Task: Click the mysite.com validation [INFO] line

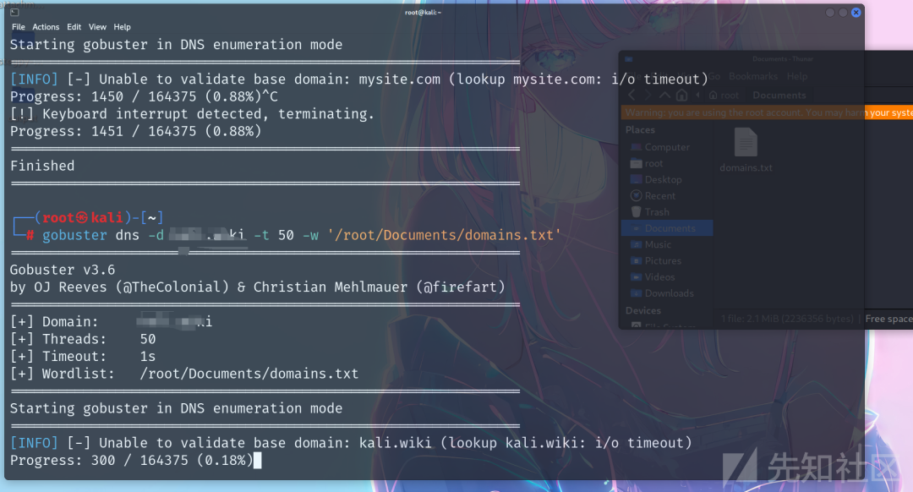Action: 359,79
